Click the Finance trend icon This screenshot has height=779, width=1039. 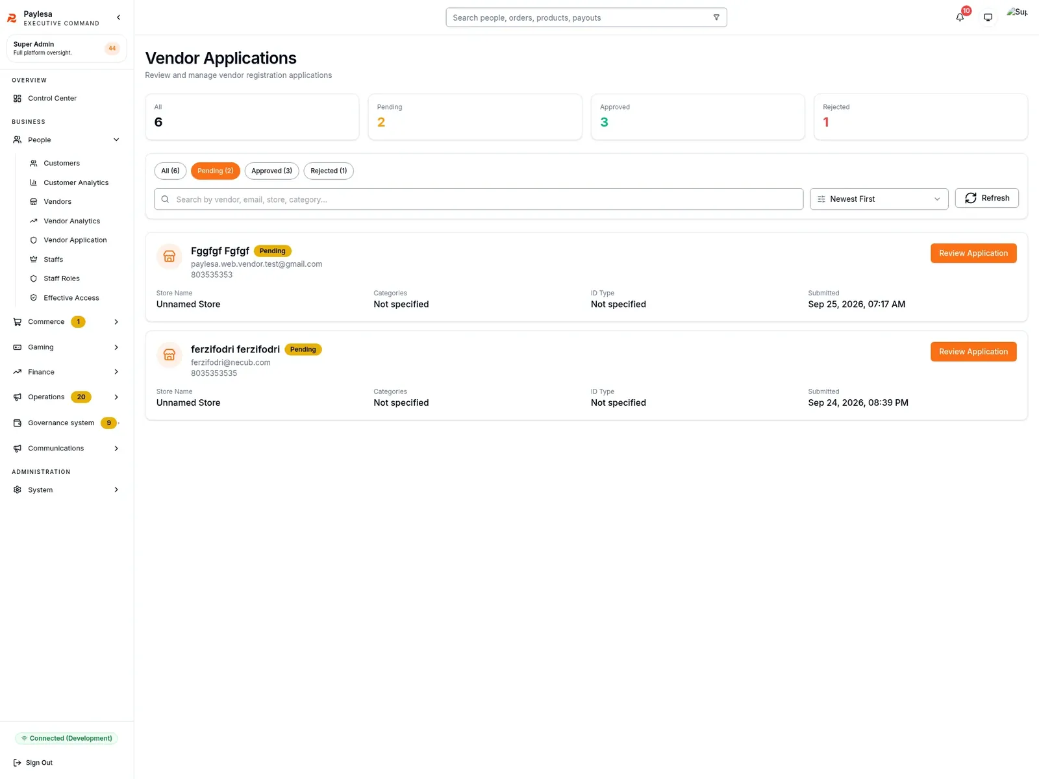[18, 372]
